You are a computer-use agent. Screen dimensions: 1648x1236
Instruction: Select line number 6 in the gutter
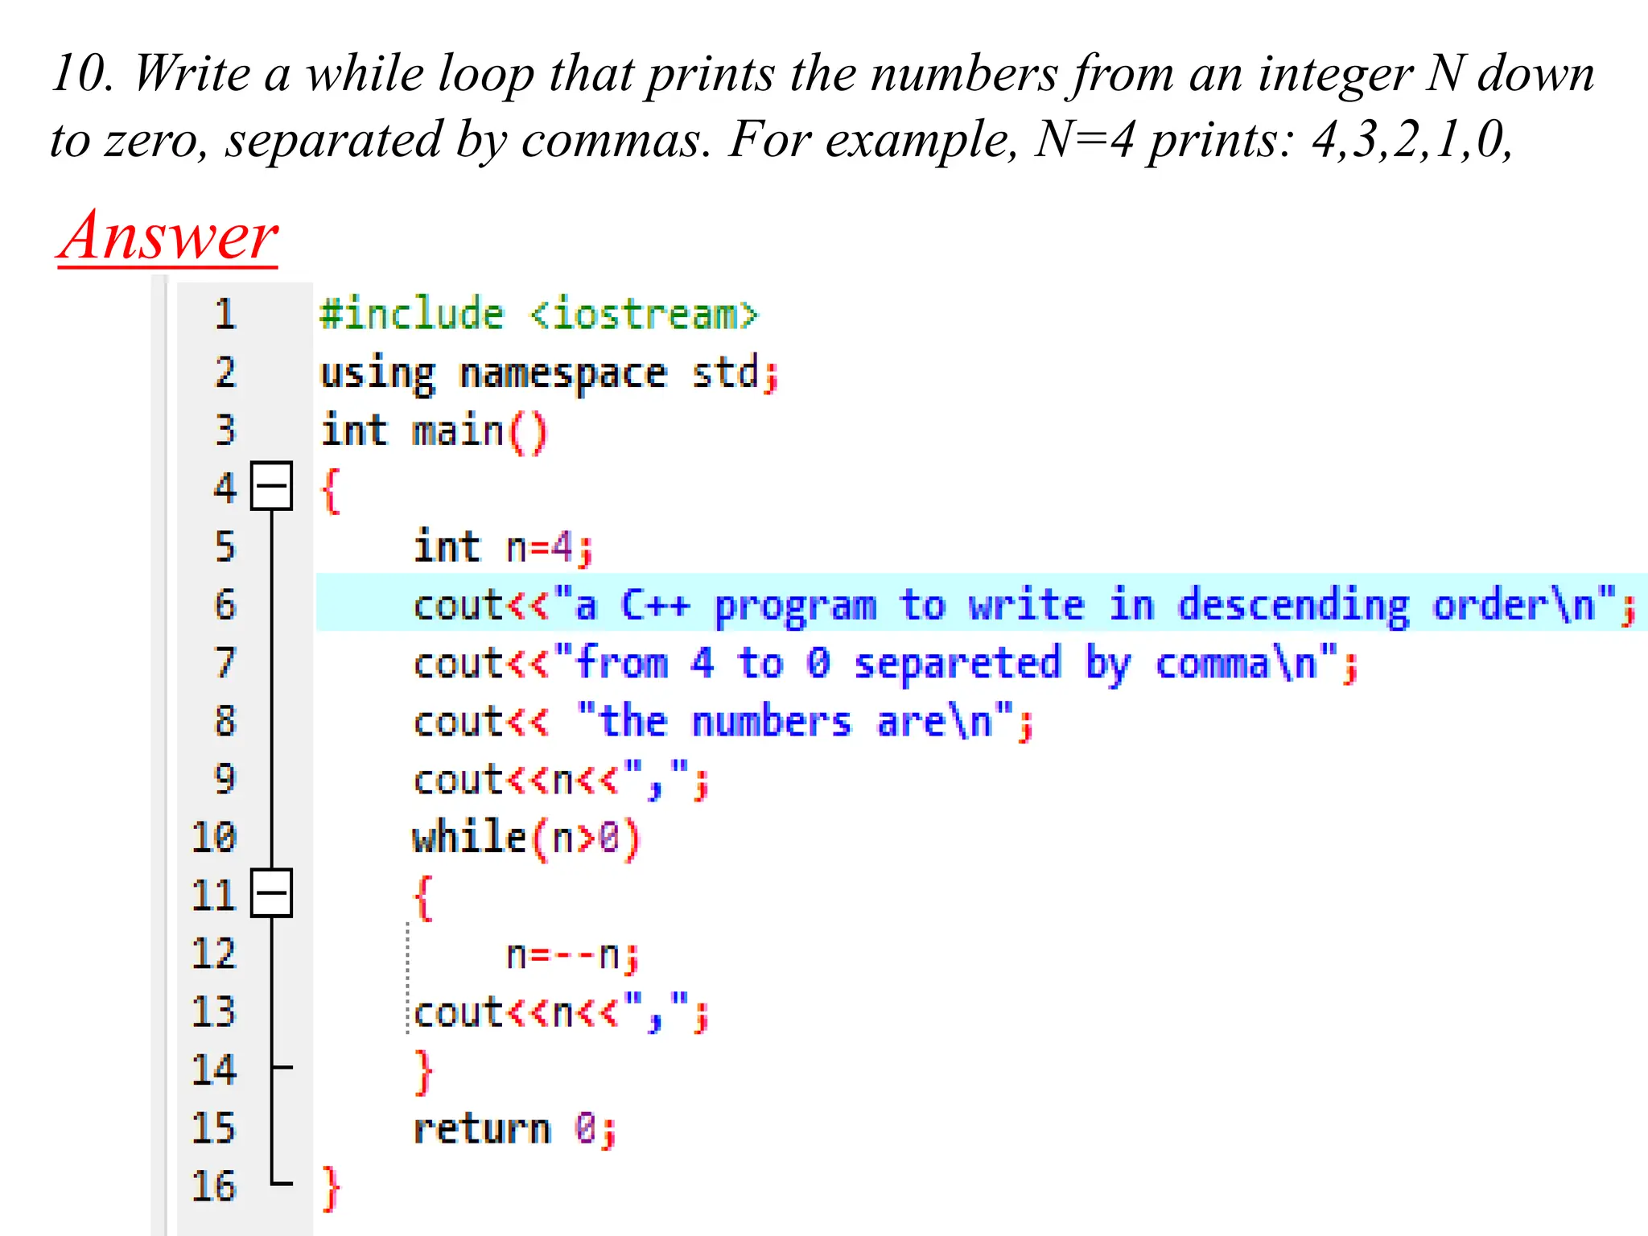225,605
